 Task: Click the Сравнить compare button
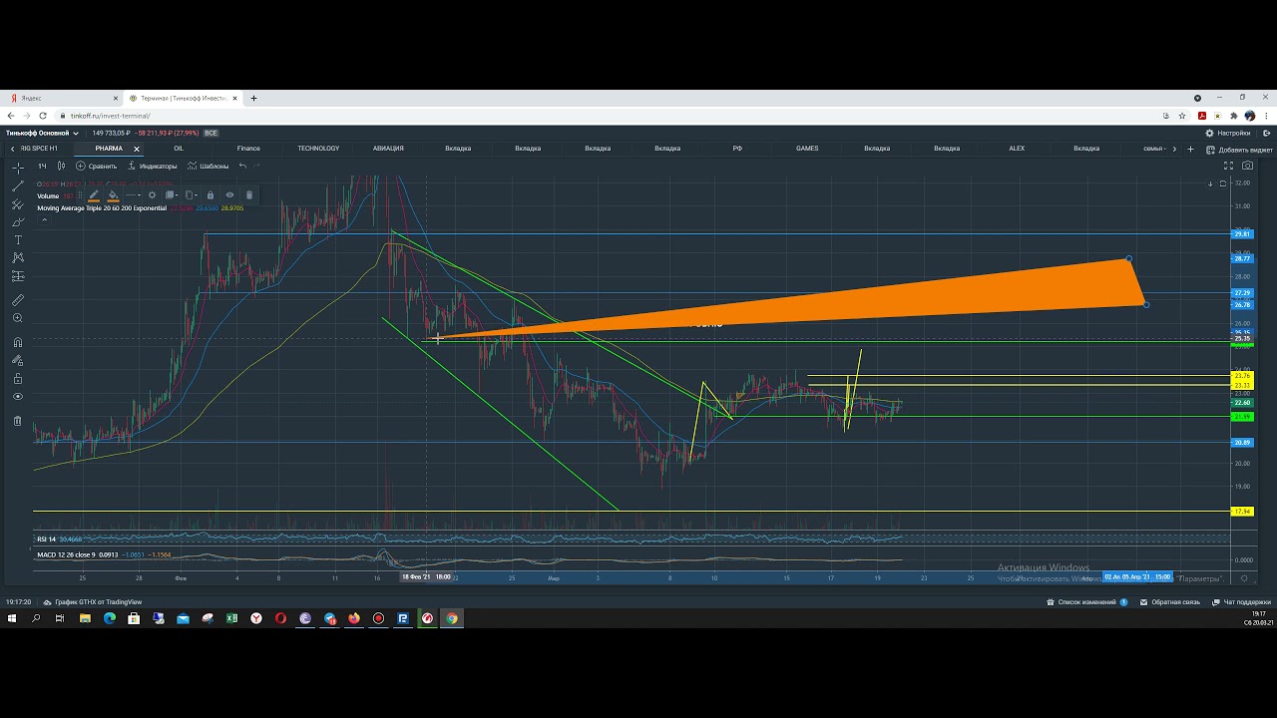pyautogui.click(x=97, y=166)
